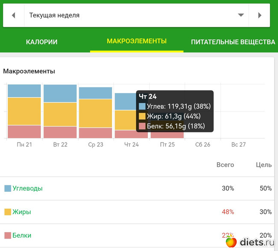Go to previous week using left arrow

(14, 15)
